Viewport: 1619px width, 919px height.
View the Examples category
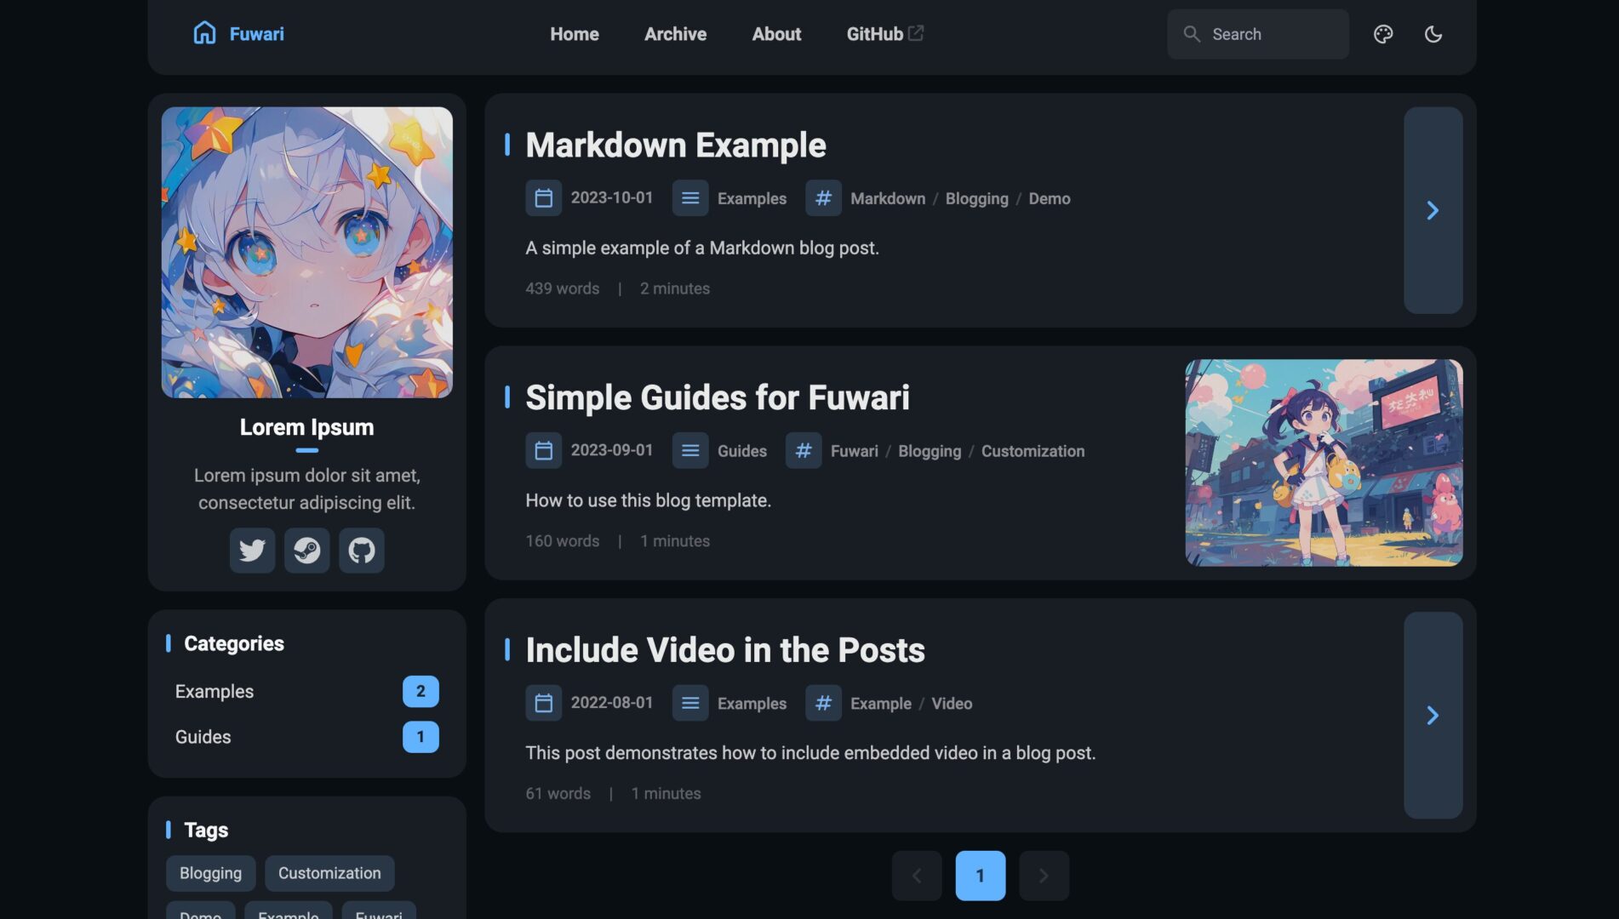[x=214, y=691]
